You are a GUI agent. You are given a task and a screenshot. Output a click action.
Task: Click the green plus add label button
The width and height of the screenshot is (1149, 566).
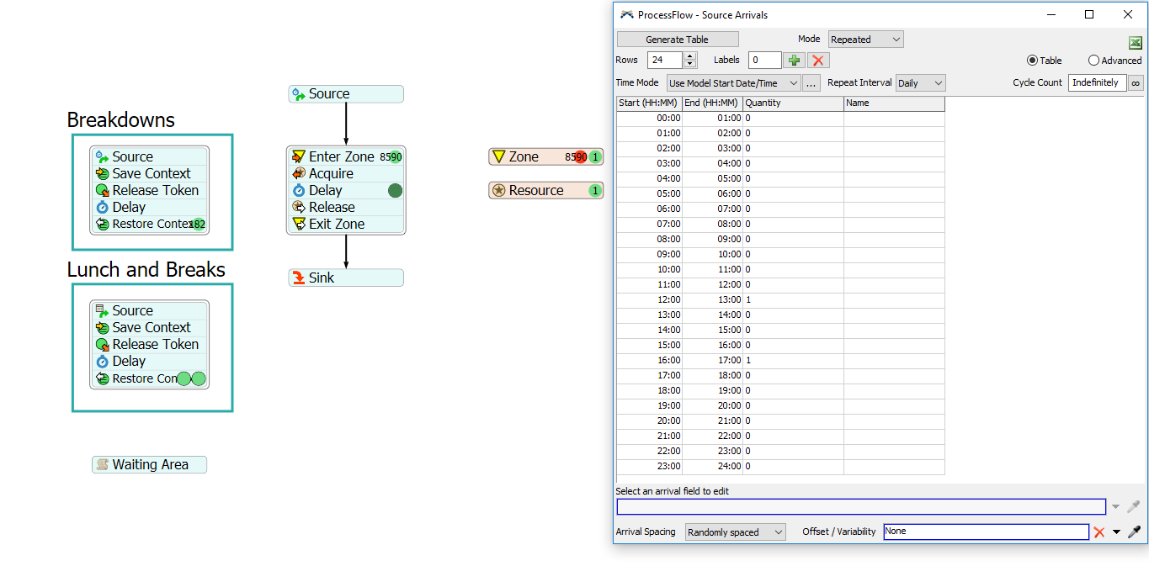pyautogui.click(x=794, y=60)
